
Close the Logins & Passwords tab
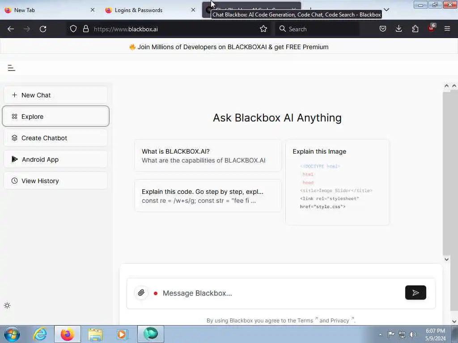pyautogui.click(x=193, y=10)
